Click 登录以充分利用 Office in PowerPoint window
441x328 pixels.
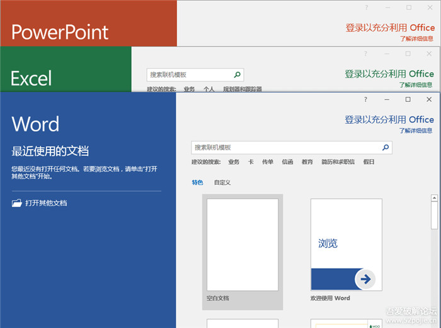click(x=390, y=28)
